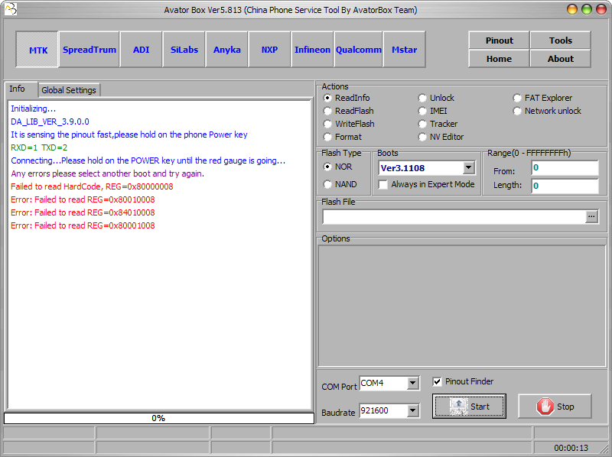Image resolution: width=612 pixels, height=457 pixels.
Task: Click the green maximize window button
Action: (587, 9)
